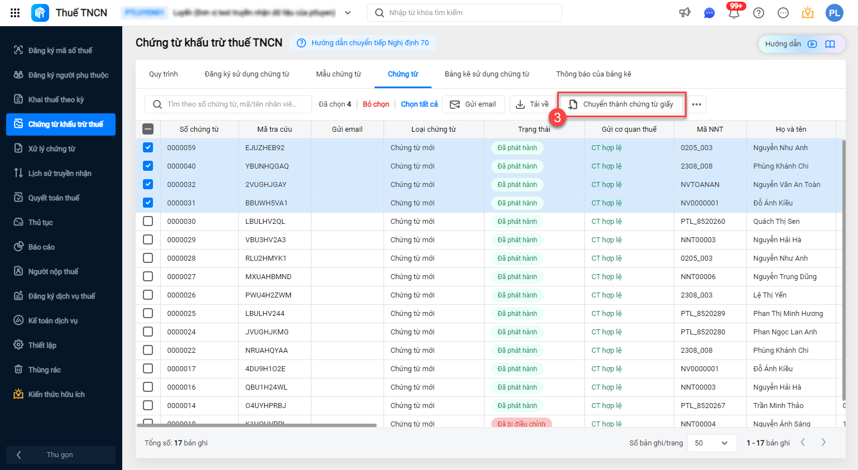Viewport: 858px width, 470px height.
Task: Open Quyết toán thuế in sidebar
Action: pyautogui.click(x=61, y=198)
